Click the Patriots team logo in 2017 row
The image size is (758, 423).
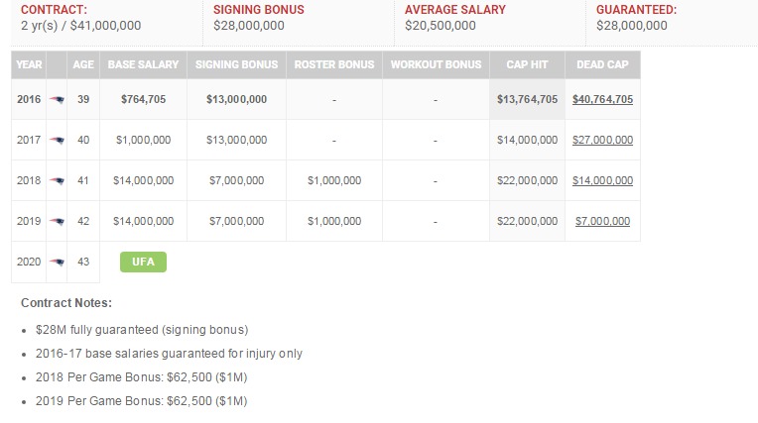(57, 141)
